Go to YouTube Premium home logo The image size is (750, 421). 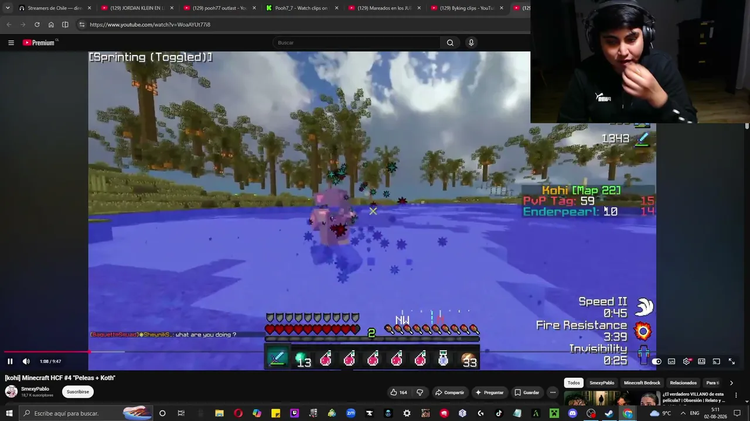(39, 43)
